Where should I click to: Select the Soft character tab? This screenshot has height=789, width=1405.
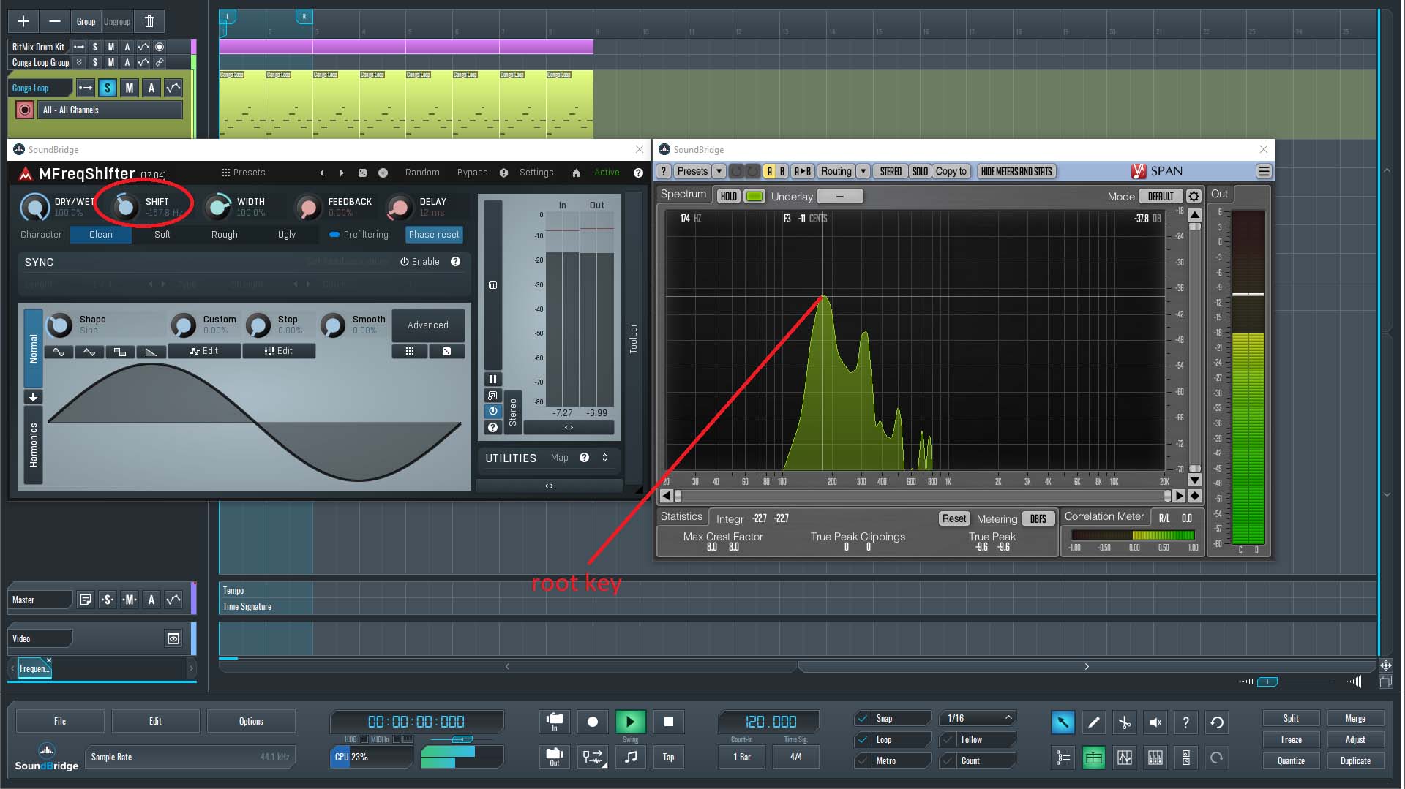[162, 235]
